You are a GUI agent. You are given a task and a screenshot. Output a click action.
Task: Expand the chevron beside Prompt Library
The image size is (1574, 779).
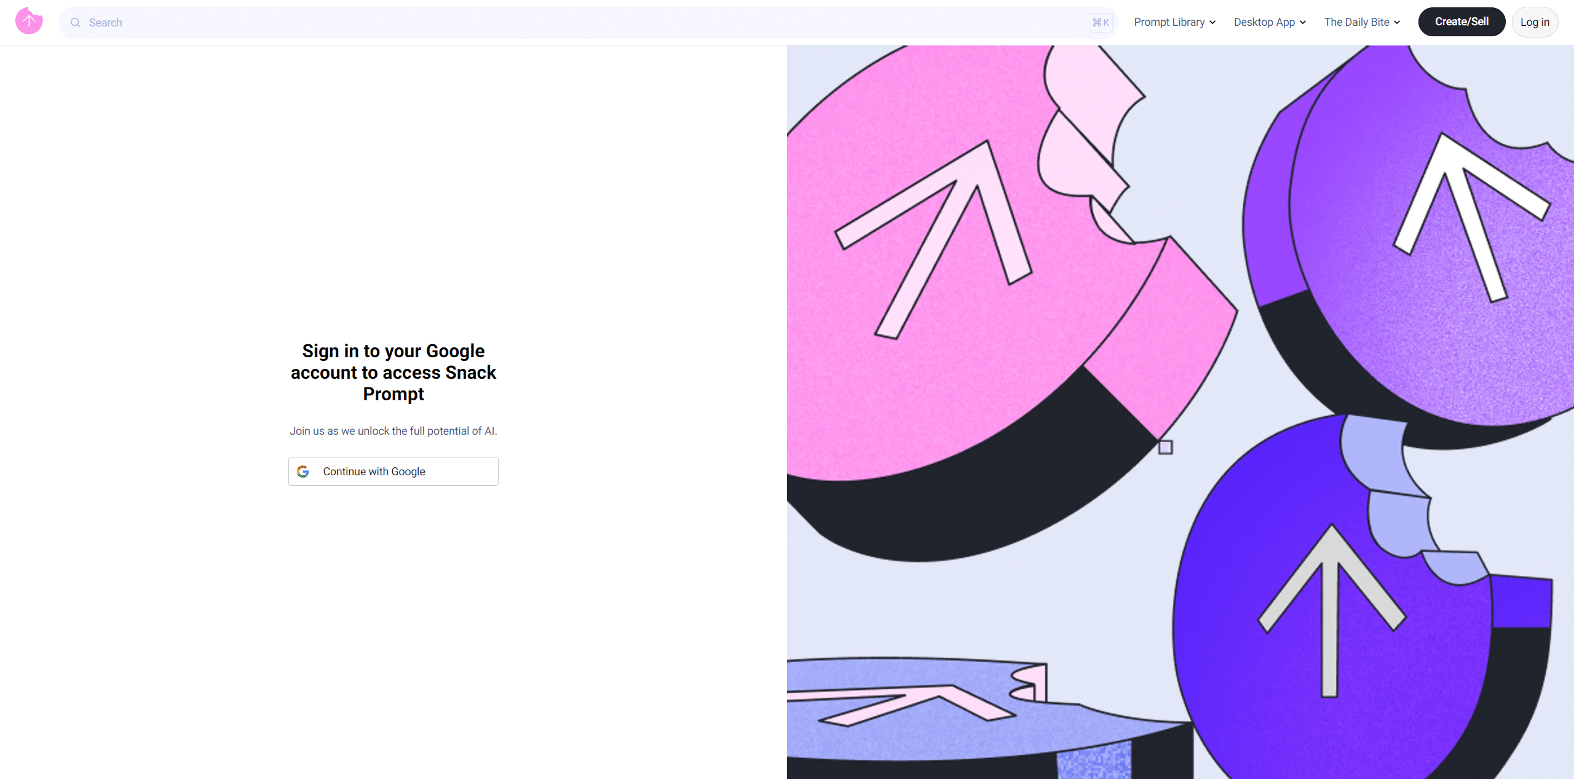tap(1212, 23)
